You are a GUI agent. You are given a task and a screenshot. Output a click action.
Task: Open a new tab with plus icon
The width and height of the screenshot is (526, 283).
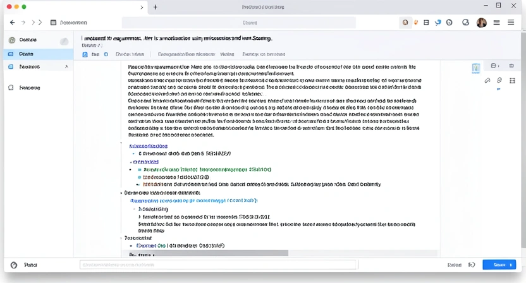click(155, 7)
